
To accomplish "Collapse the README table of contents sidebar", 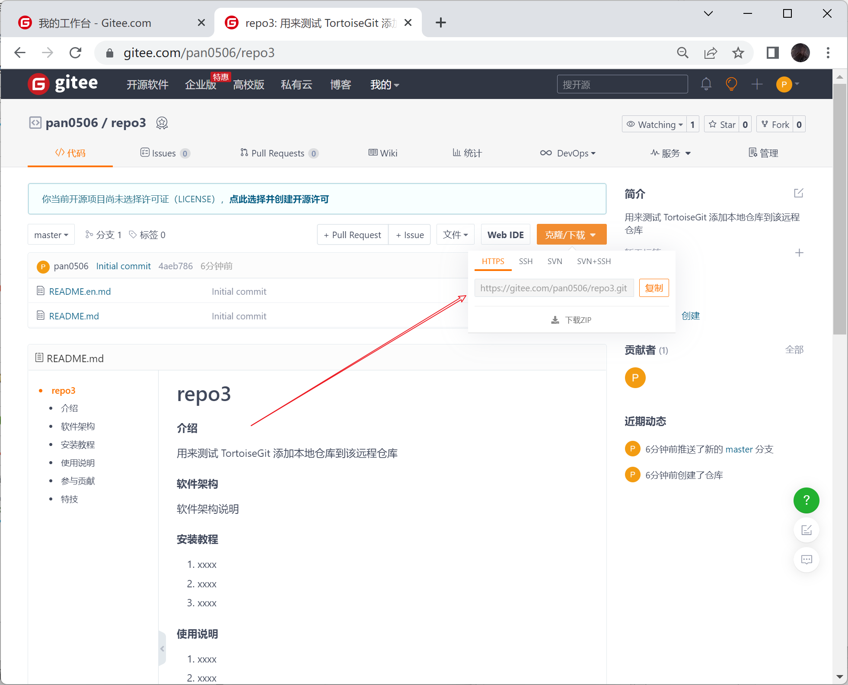I will click(x=162, y=648).
